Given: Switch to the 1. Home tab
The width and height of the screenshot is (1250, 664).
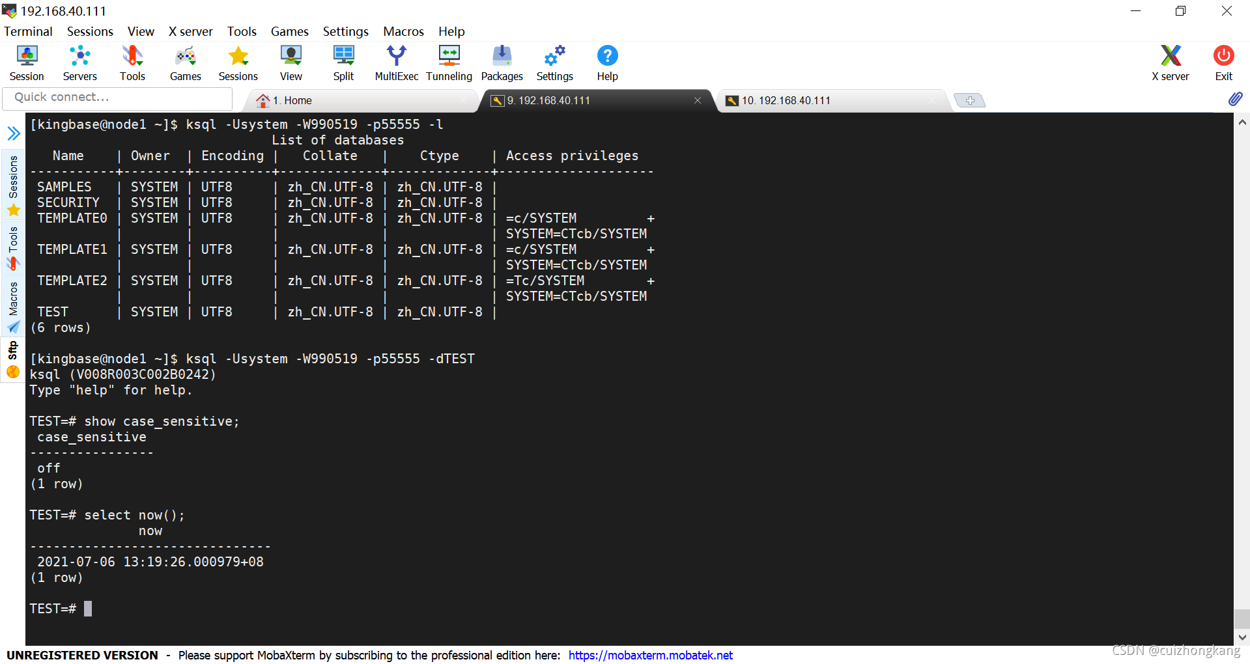Looking at the screenshot, I should (x=362, y=100).
